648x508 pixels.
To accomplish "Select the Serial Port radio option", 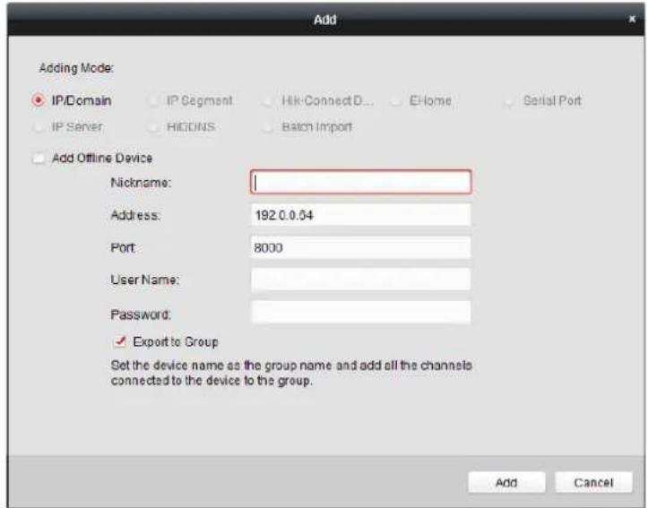I will pos(509,100).
